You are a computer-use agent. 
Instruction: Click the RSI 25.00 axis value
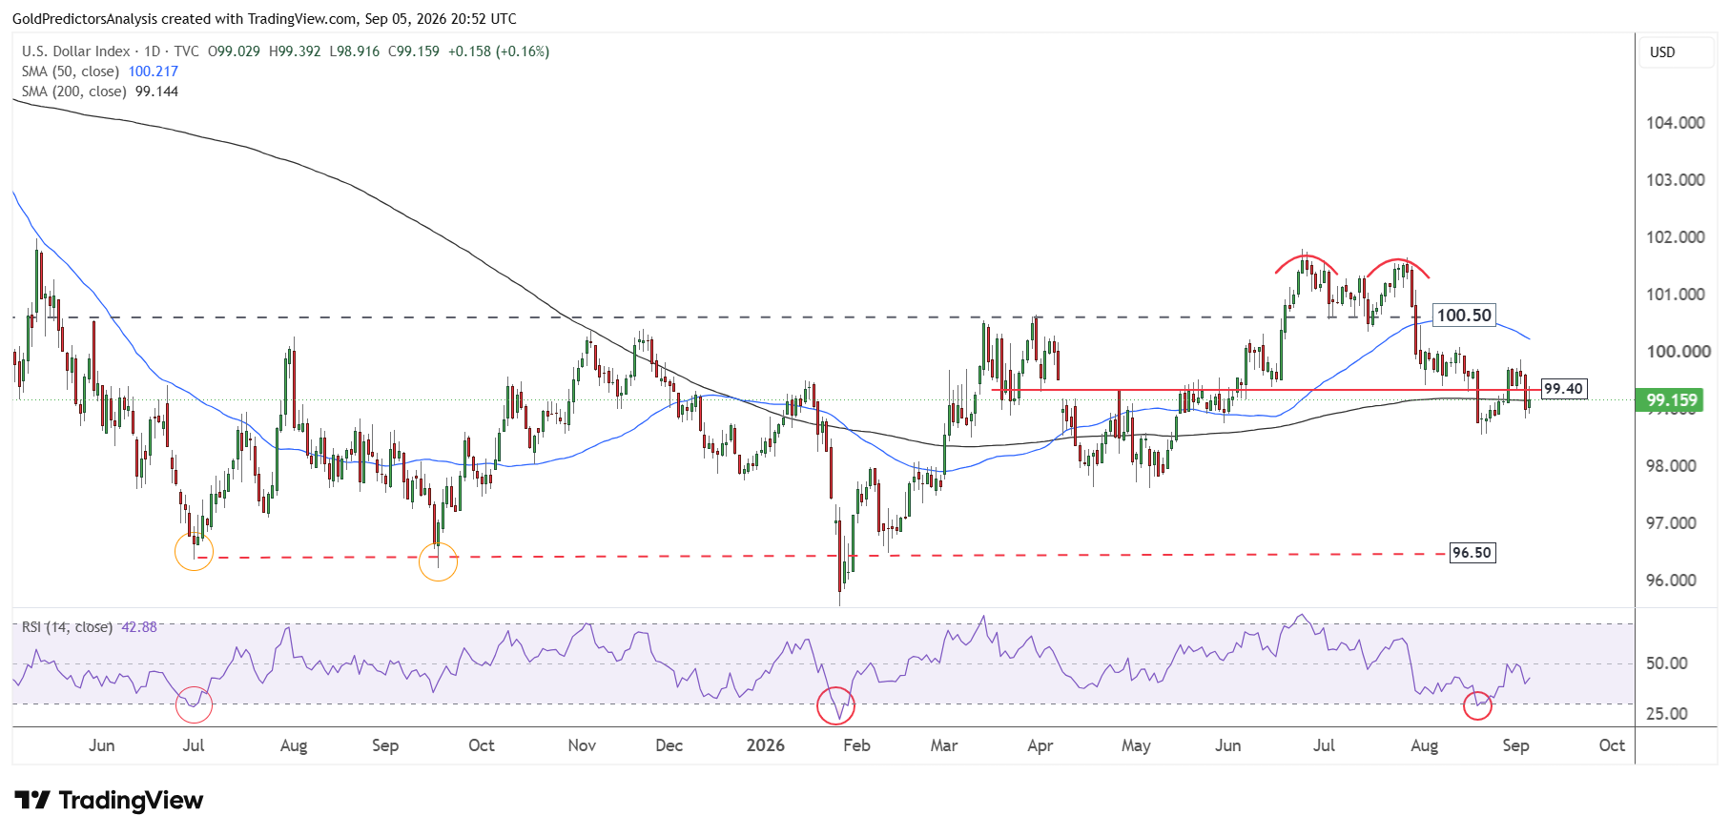coord(1667,714)
